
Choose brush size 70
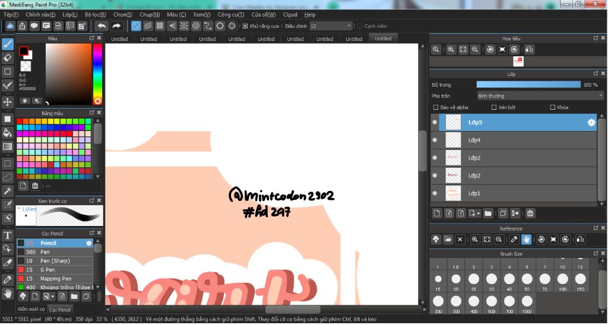pyautogui.click(x=545, y=282)
